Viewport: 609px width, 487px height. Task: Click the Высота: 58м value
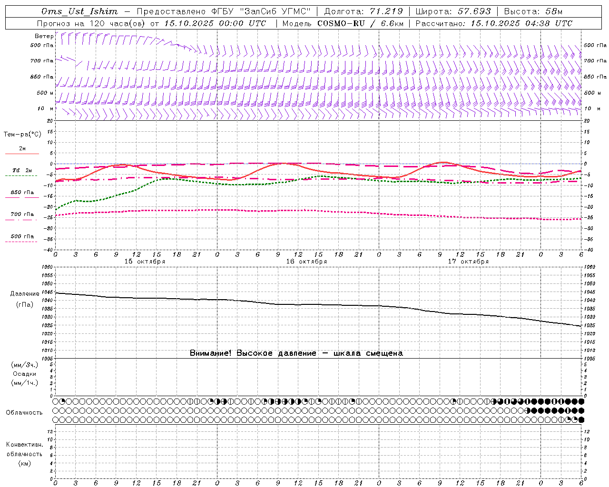(x=533, y=11)
